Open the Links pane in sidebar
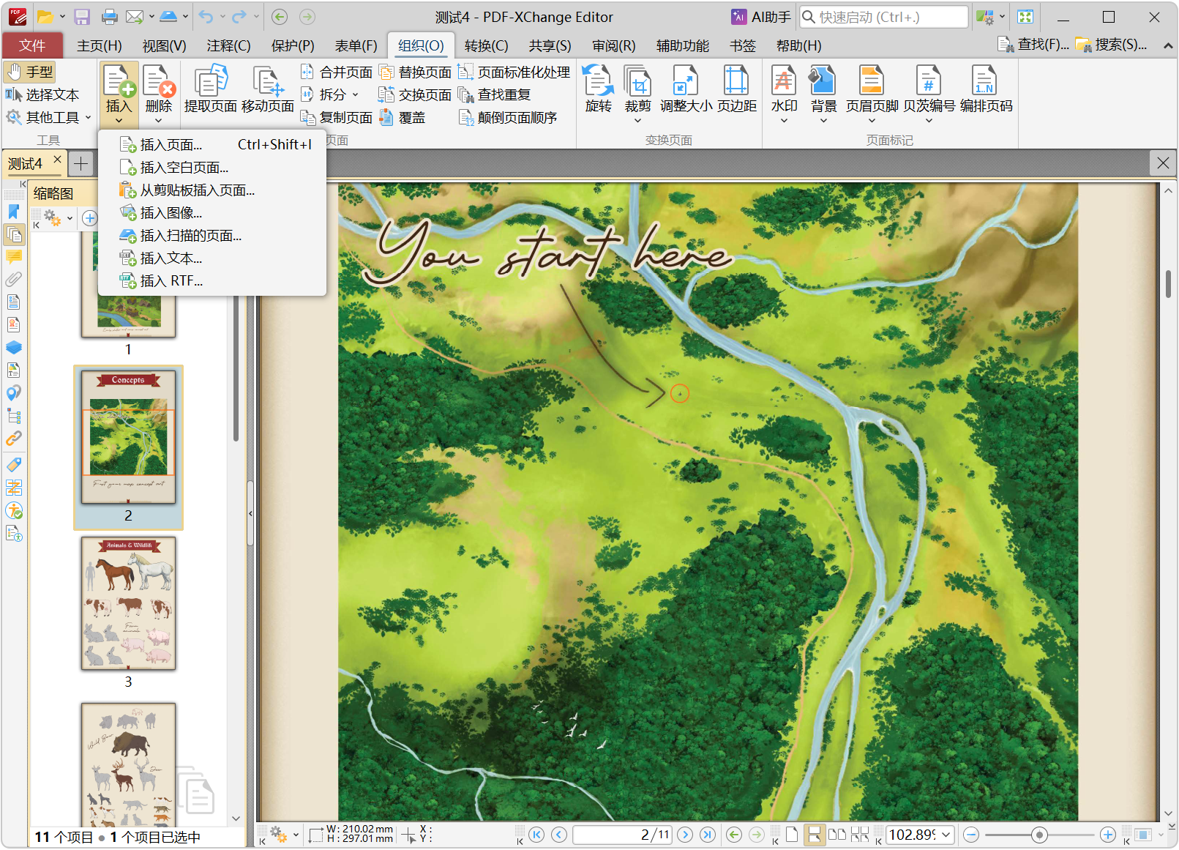1179x850 pixels. tap(14, 439)
